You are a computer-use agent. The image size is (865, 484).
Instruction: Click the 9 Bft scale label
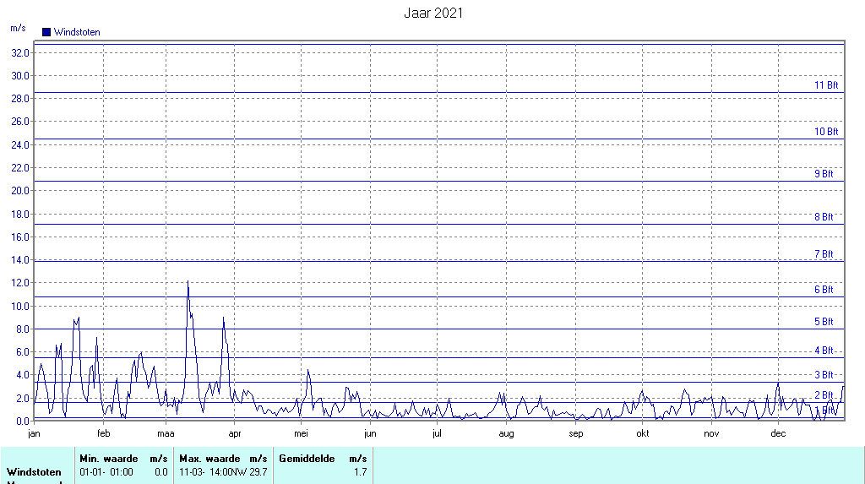tap(824, 174)
